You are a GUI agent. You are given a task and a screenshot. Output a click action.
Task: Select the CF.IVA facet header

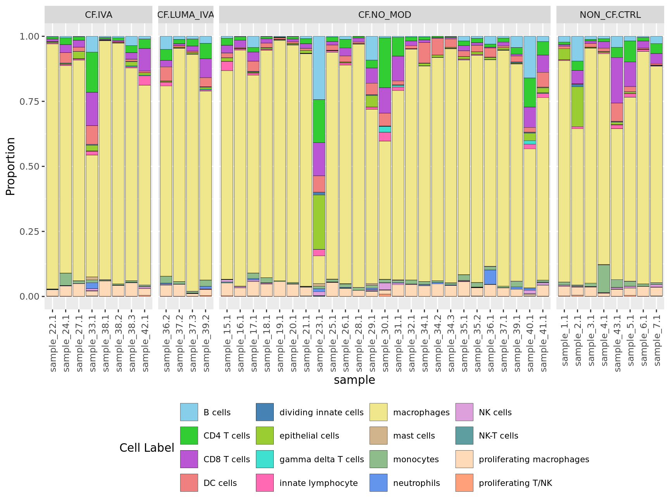98,15
